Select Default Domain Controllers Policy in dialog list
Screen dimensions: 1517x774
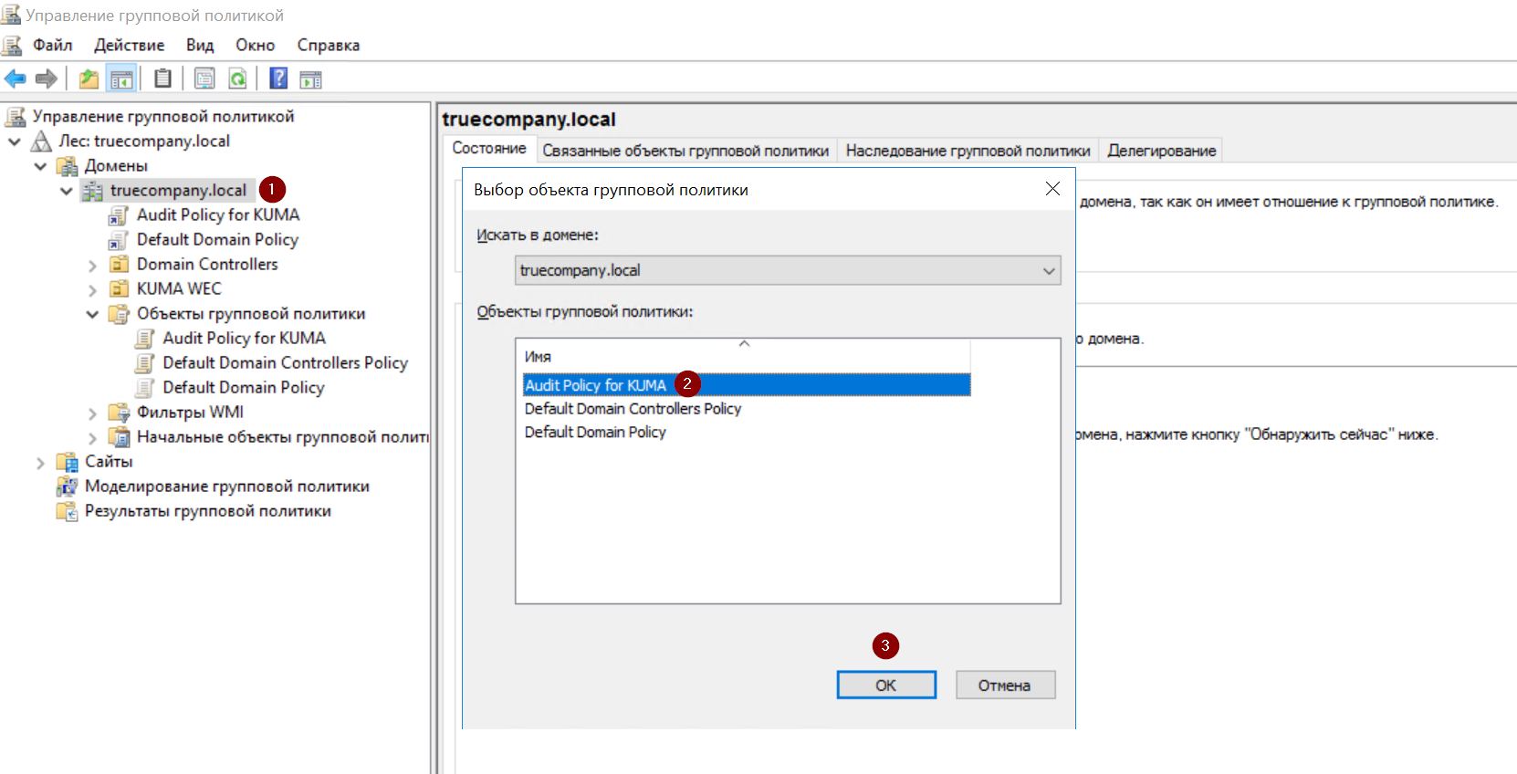633,409
